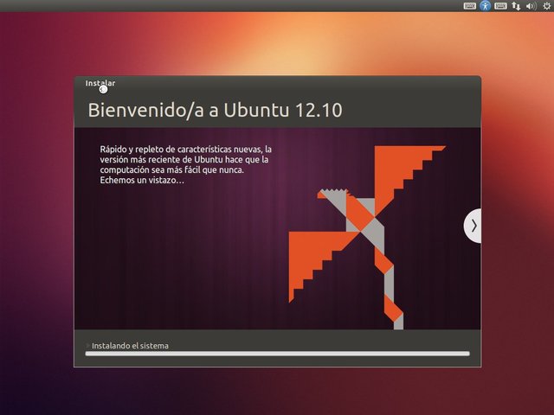The height and width of the screenshot is (415, 554).
Task: Open the network connections indicator
Action: (x=516, y=6)
